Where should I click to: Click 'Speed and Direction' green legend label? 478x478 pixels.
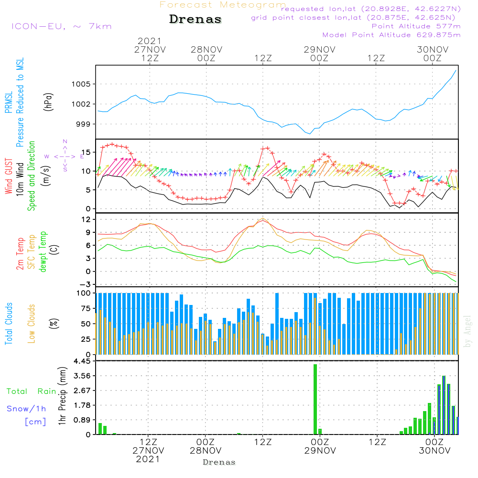[32, 176]
